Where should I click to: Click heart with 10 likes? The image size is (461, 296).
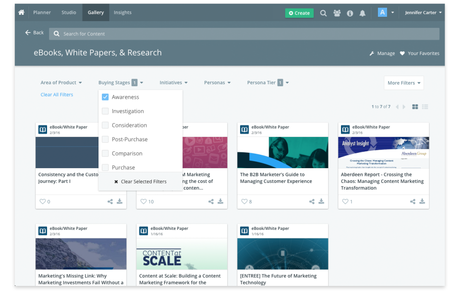144,202
